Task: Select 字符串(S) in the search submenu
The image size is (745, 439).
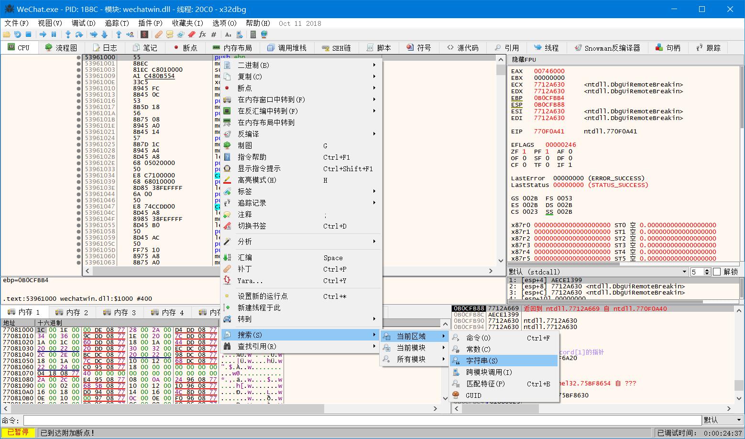Action: pos(504,361)
